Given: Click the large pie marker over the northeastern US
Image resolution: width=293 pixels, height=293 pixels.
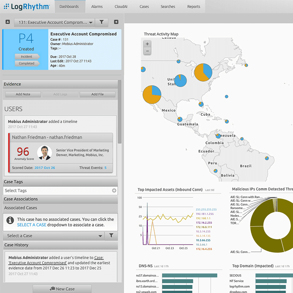Looking at the screenshot, I should pos(203,72).
